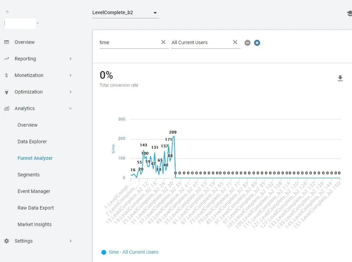Viewport: 352px width, 262px height.
Task: Expand the Optimization menu chevron
Action: coord(70,92)
